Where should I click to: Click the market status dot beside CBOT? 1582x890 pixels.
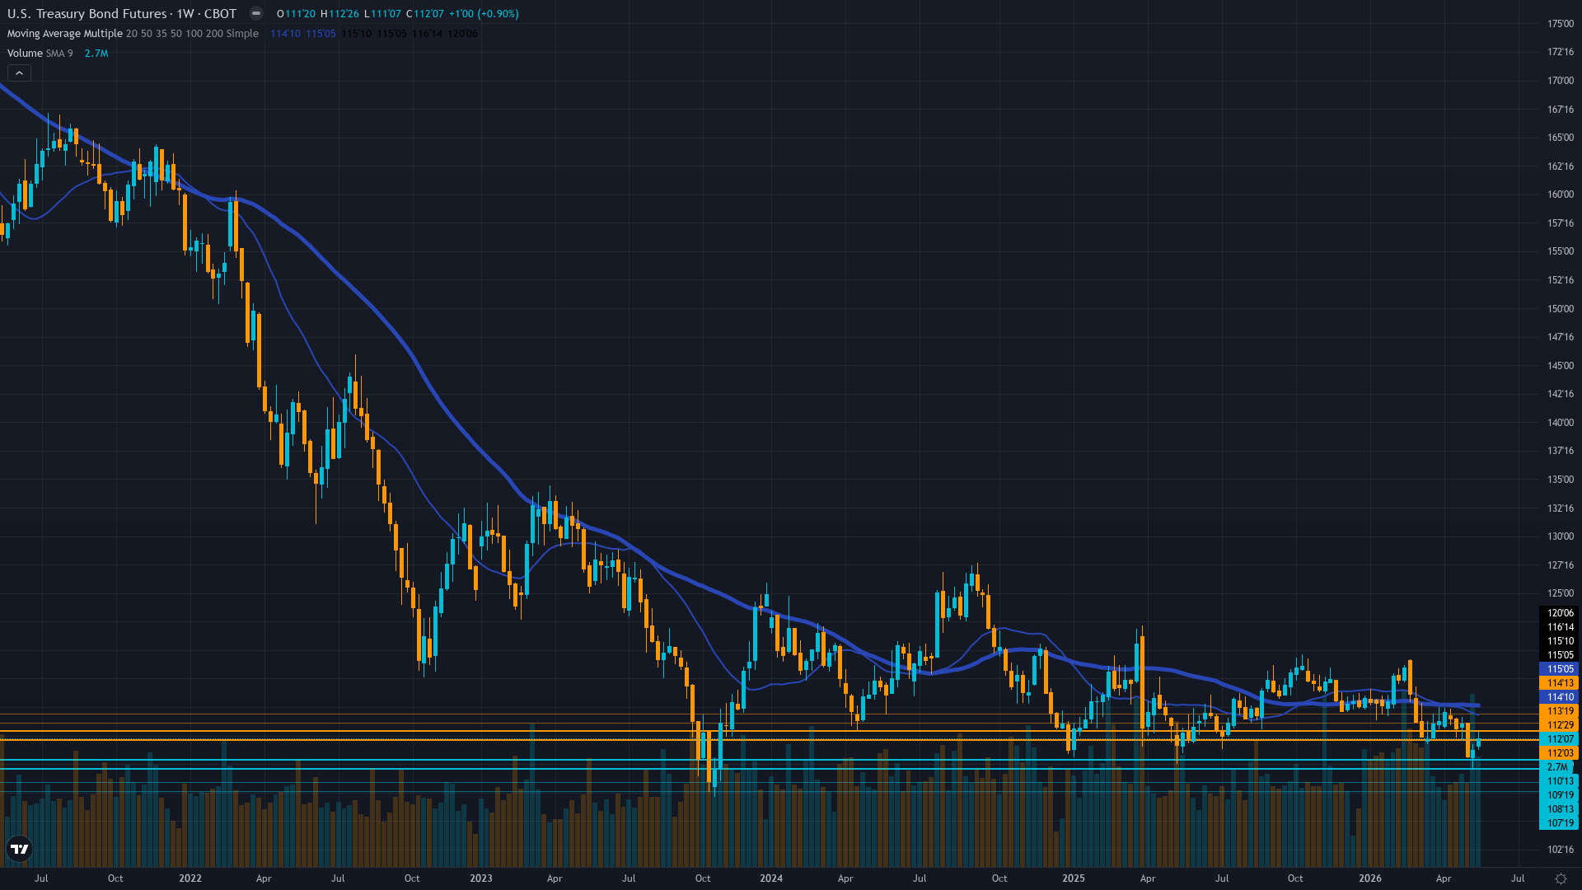point(256,13)
